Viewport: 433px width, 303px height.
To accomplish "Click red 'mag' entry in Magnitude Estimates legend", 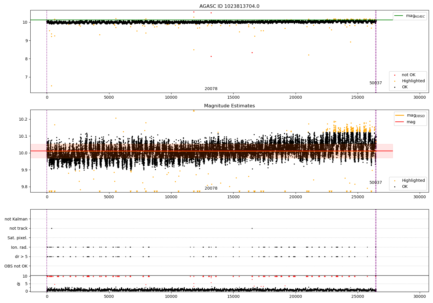I will pos(405,122).
